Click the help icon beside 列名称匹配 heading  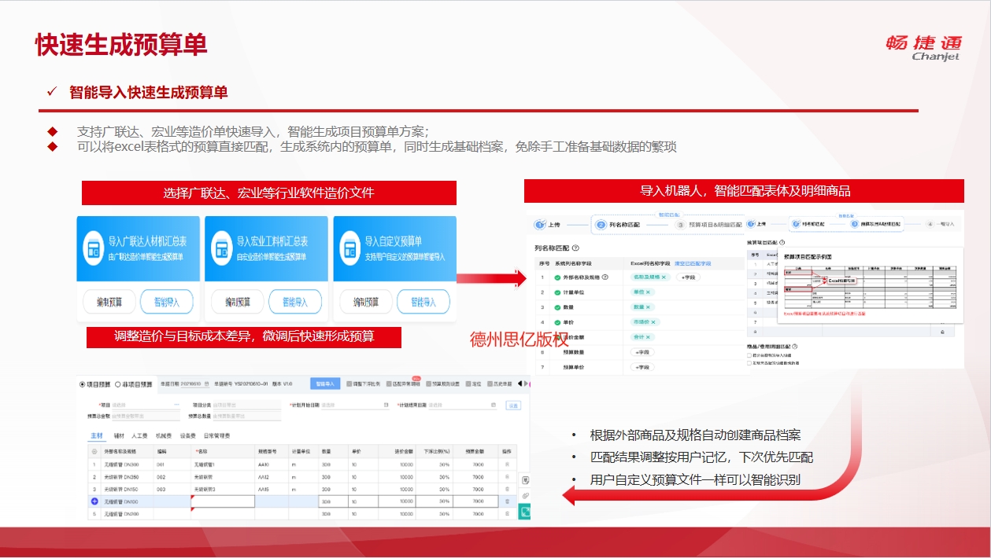[x=575, y=248]
